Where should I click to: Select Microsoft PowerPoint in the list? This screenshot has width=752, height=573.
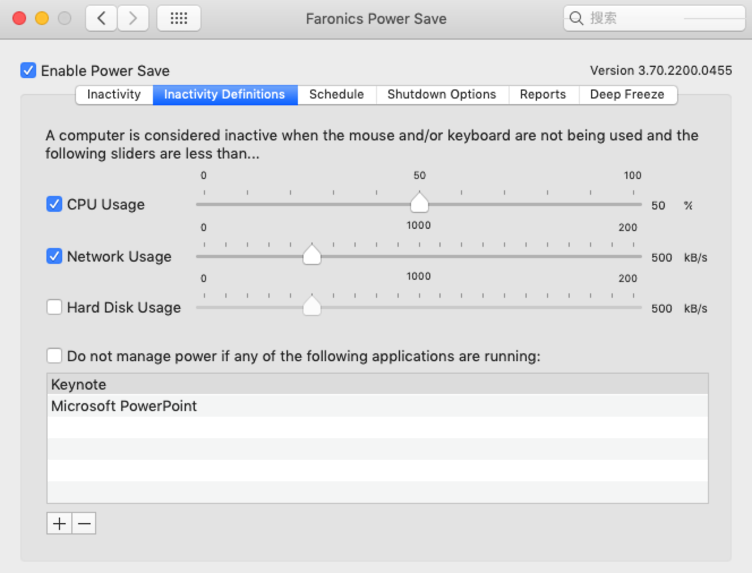378,406
